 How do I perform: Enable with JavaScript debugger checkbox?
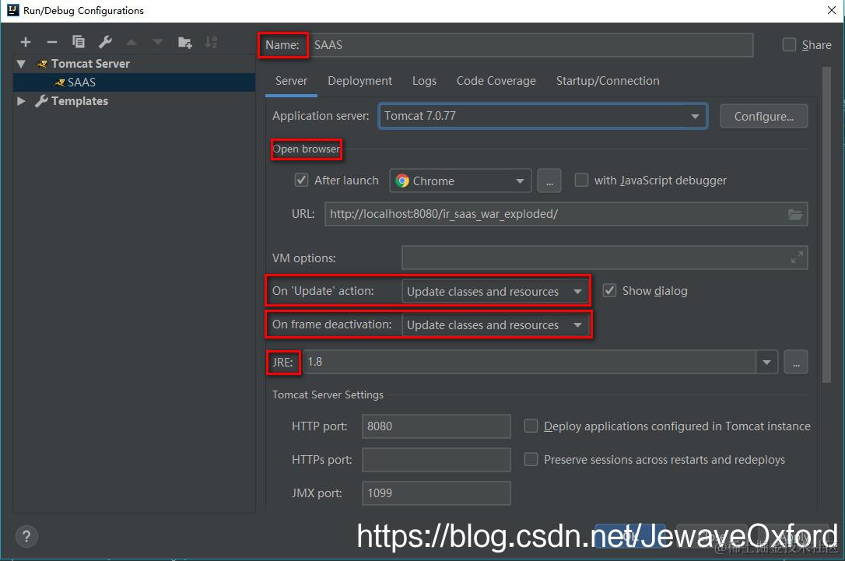pos(581,180)
